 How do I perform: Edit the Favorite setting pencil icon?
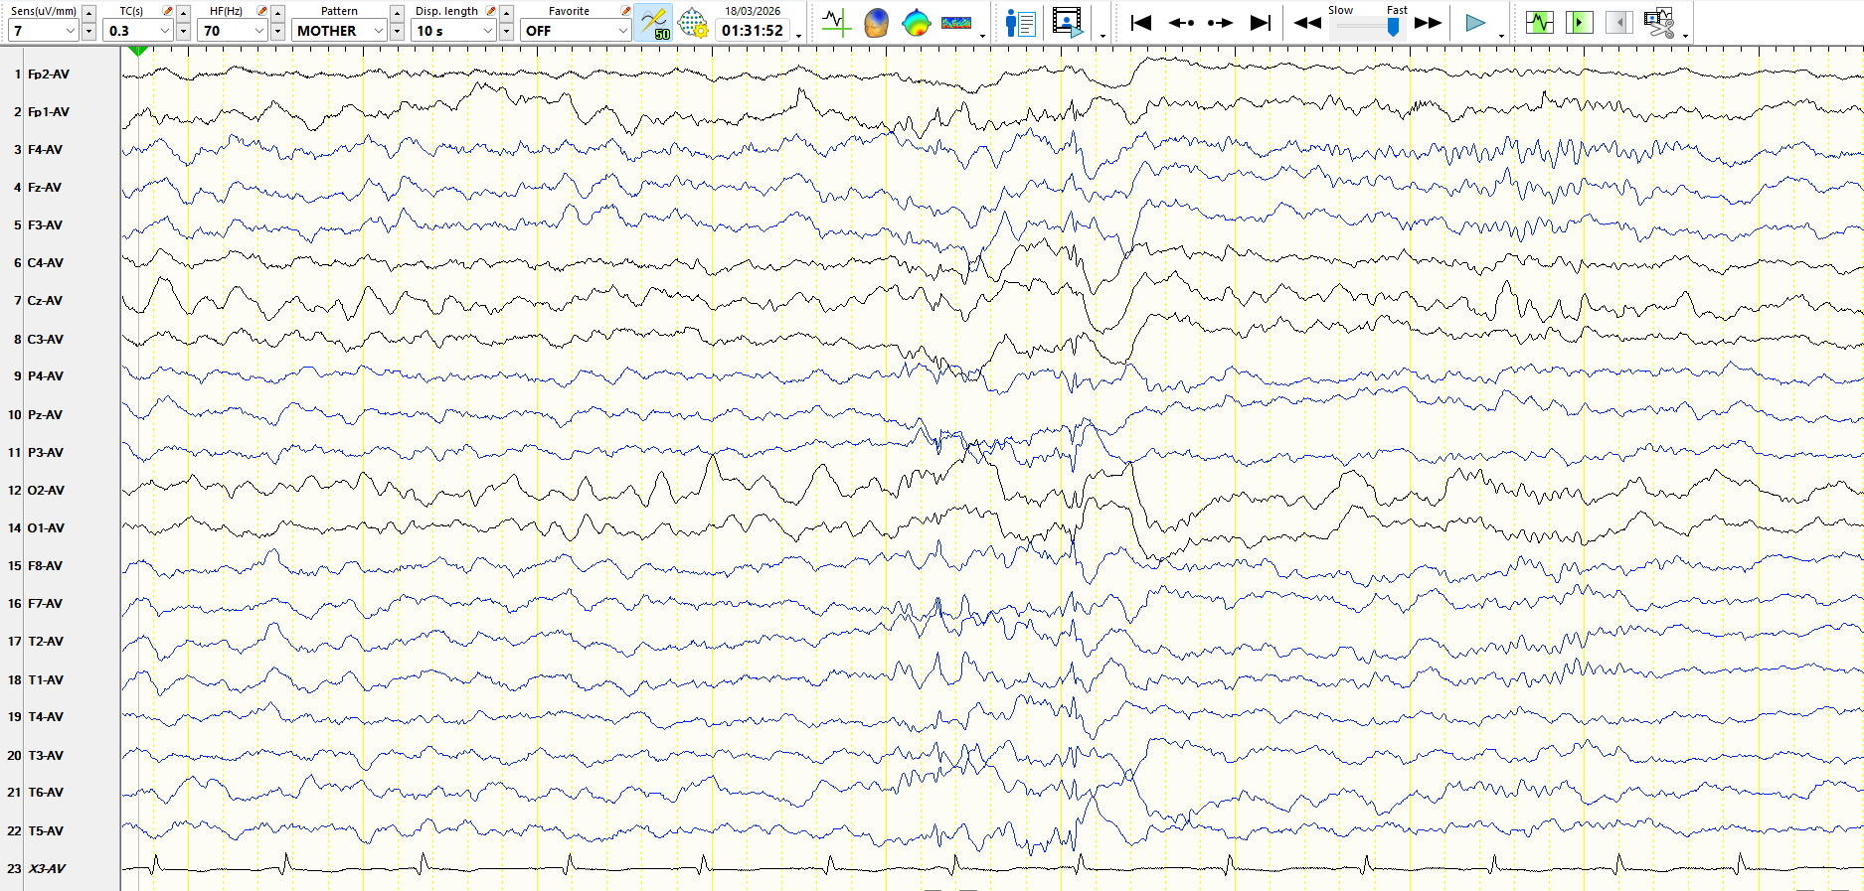(x=625, y=11)
